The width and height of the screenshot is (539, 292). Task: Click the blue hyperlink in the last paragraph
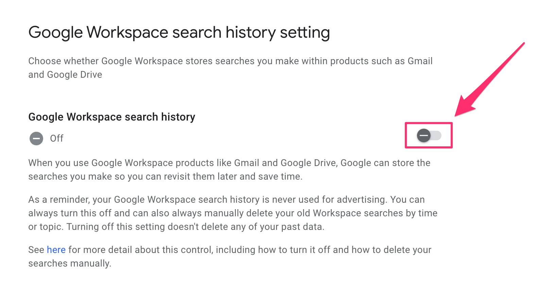point(56,250)
